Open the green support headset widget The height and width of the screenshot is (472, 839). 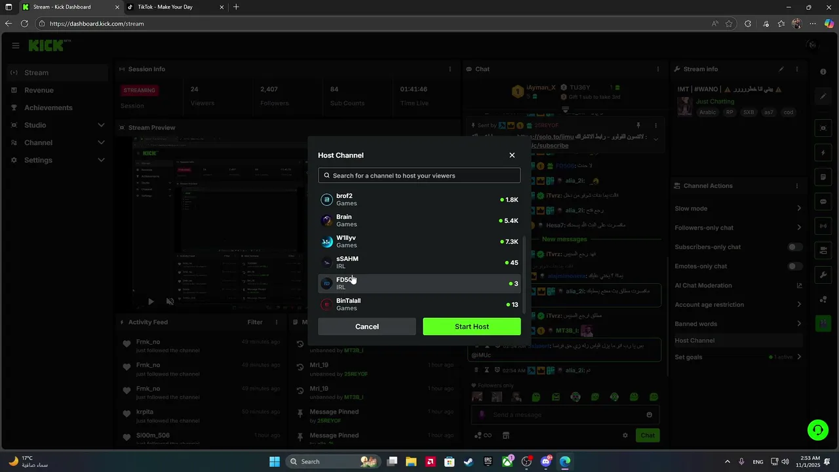[818, 430]
